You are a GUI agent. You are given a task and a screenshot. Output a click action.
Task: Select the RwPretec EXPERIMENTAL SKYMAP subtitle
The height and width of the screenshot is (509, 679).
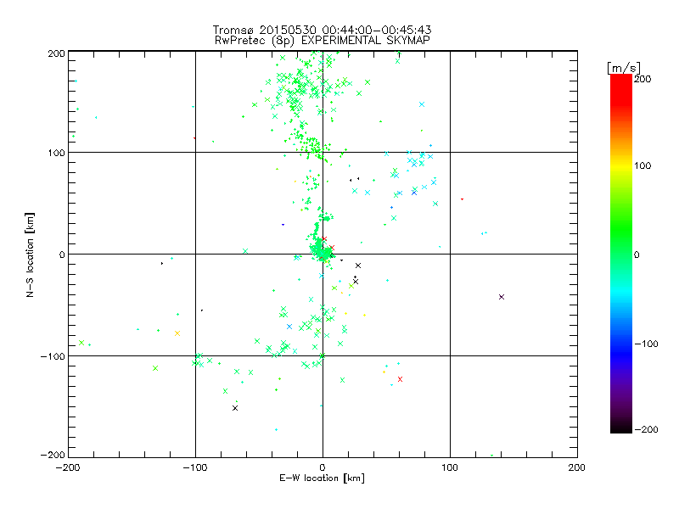323,40
